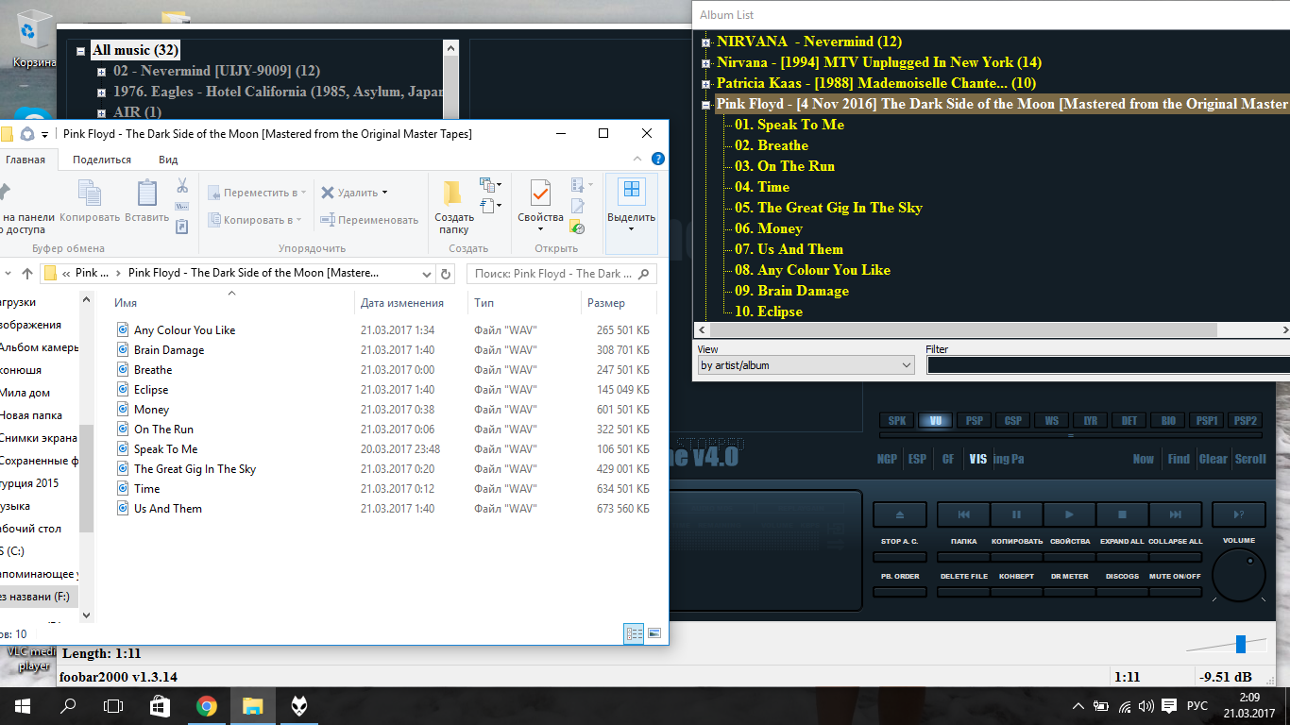Click the search magnifier in Explorer
This screenshot has height=725, width=1290.
[x=644, y=274]
